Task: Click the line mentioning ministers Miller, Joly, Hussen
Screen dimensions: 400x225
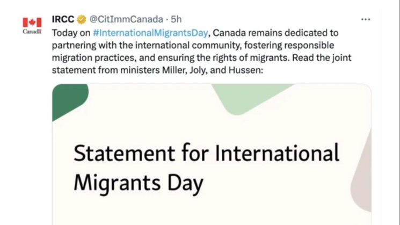Action: tap(157, 70)
